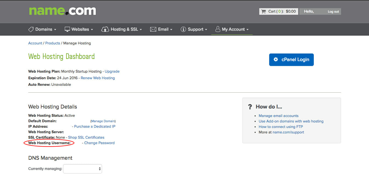Open the Hosting & SSL menu

coord(122,29)
